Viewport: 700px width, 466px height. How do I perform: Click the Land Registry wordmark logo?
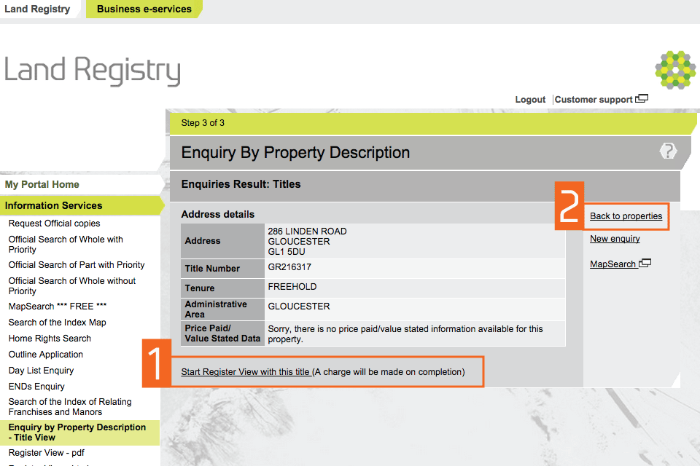click(93, 71)
